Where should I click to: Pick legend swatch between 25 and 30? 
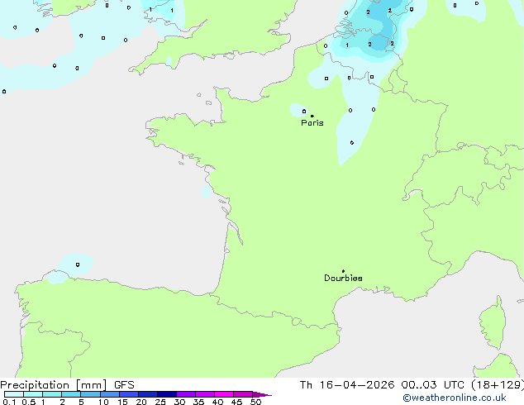coord(167,394)
